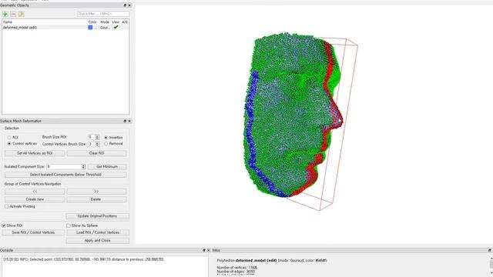Select the Control vertices radio button

tap(9, 144)
